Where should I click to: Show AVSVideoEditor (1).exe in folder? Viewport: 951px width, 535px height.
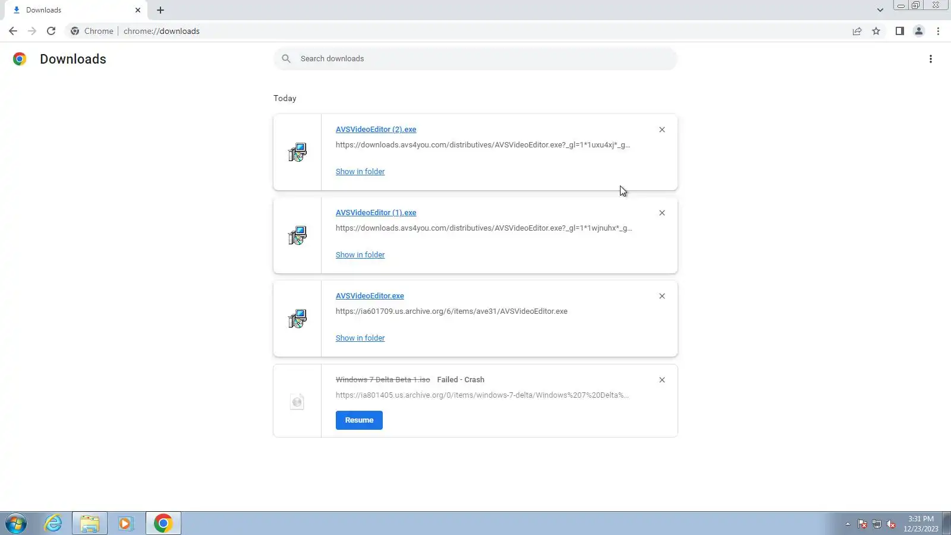360,255
